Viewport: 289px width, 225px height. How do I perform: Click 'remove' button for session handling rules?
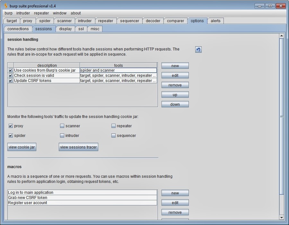[x=175, y=85]
